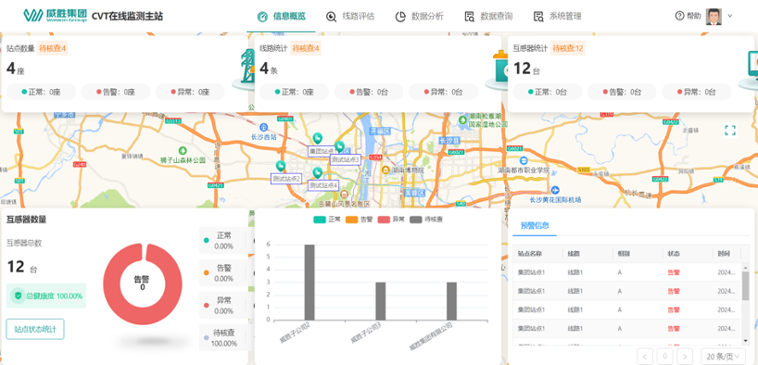Select the 测试站点4 map marker pin
This screenshot has height=365, width=758.
pyautogui.click(x=317, y=172)
